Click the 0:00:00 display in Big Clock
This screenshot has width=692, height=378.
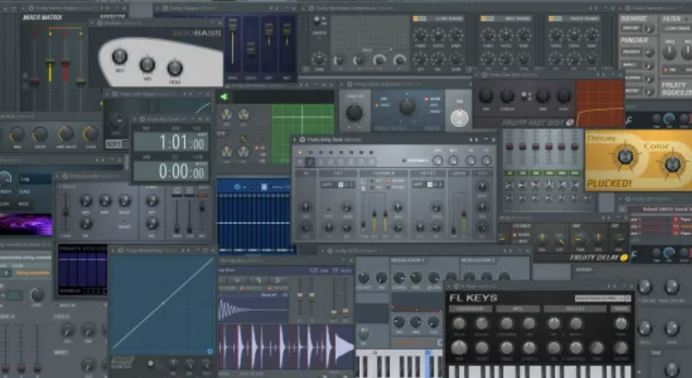coord(171,171)
